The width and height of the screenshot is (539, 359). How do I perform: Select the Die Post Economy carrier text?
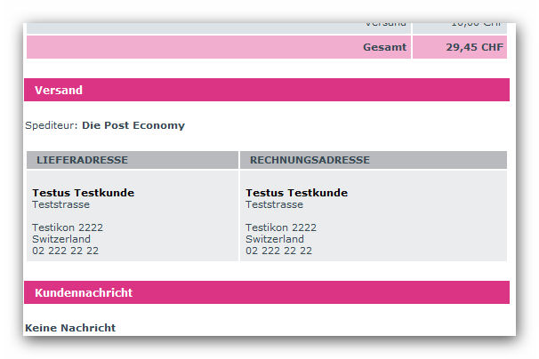coord(133,125)
